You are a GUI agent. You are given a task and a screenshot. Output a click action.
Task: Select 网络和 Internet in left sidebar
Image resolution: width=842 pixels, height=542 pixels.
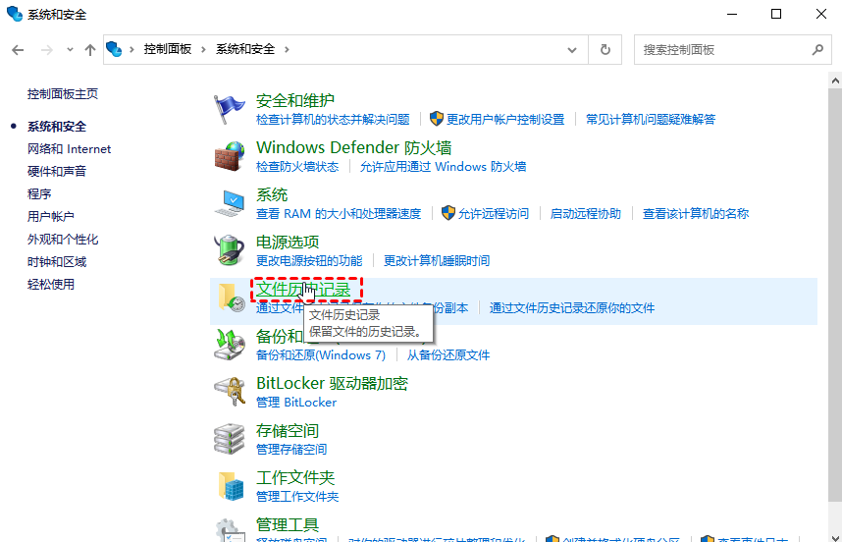[69, 149]
